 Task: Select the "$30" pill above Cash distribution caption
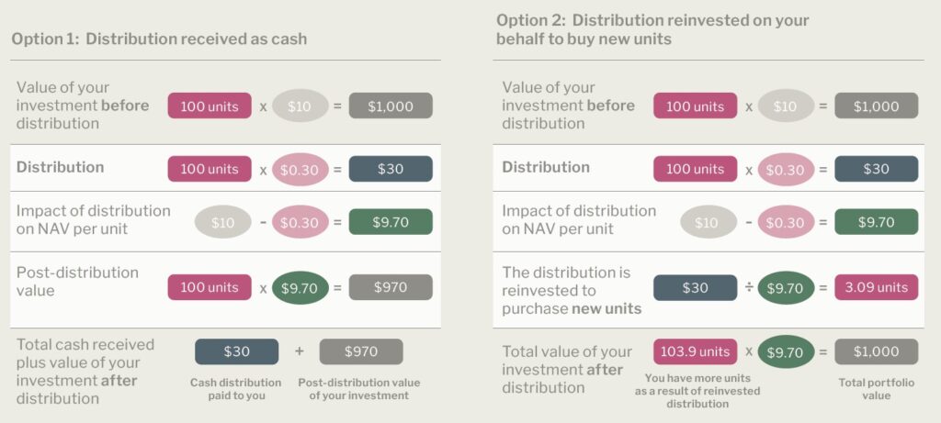[x=236, y=351]
